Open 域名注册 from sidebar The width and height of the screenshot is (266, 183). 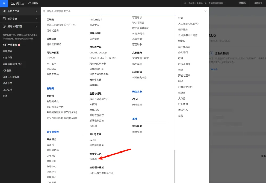(x=7, y=83)
